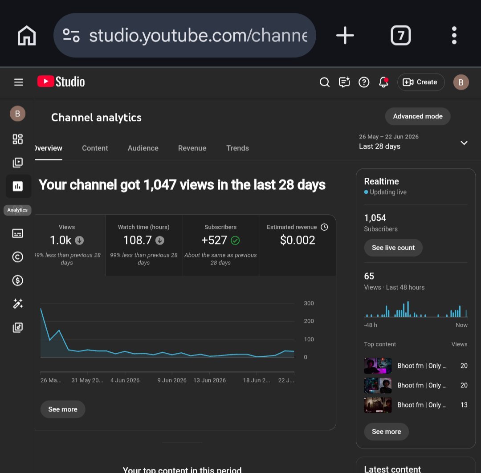Switch to the Revenue tab

[x=192, y=148]
